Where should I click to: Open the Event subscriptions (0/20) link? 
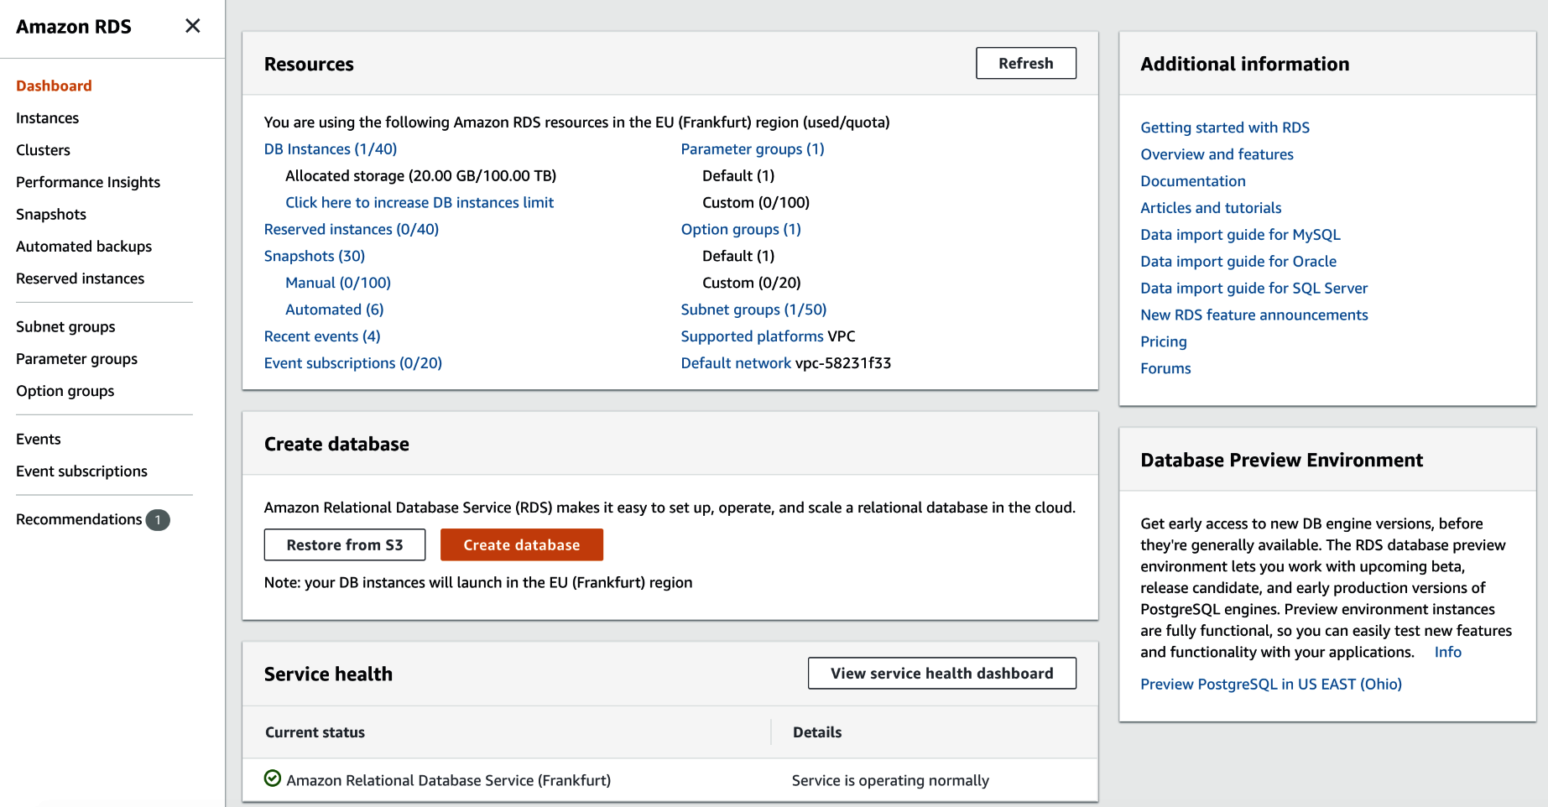pyautogui.click(x=352, y=363)
